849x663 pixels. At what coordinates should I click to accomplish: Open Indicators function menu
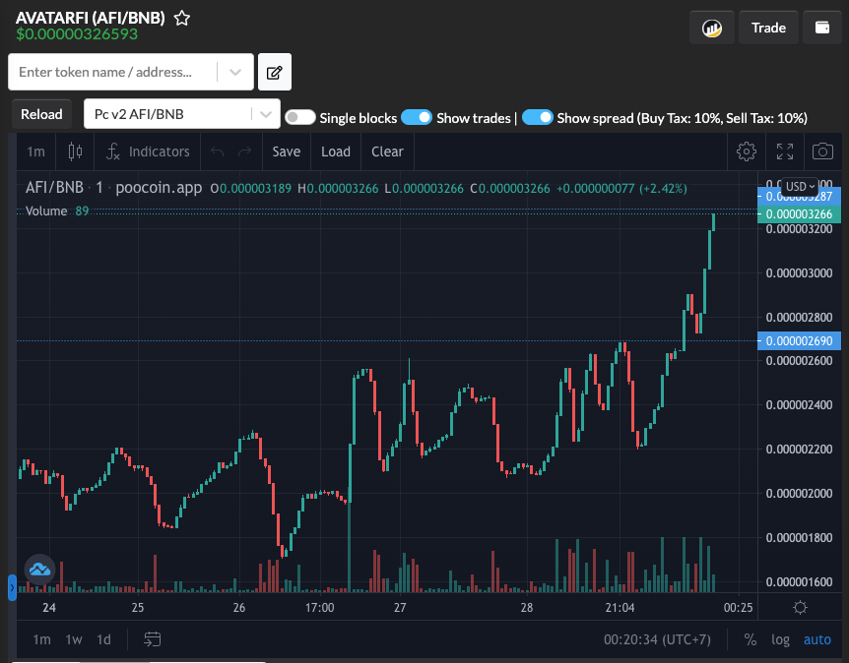point(148,151)
